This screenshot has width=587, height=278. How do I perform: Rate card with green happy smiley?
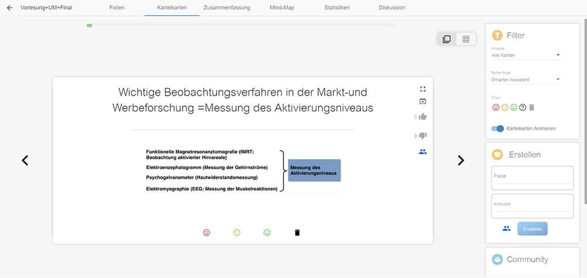267,232
